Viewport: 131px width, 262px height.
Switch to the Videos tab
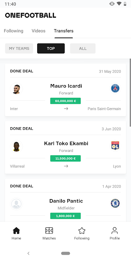tap(39, 31)
